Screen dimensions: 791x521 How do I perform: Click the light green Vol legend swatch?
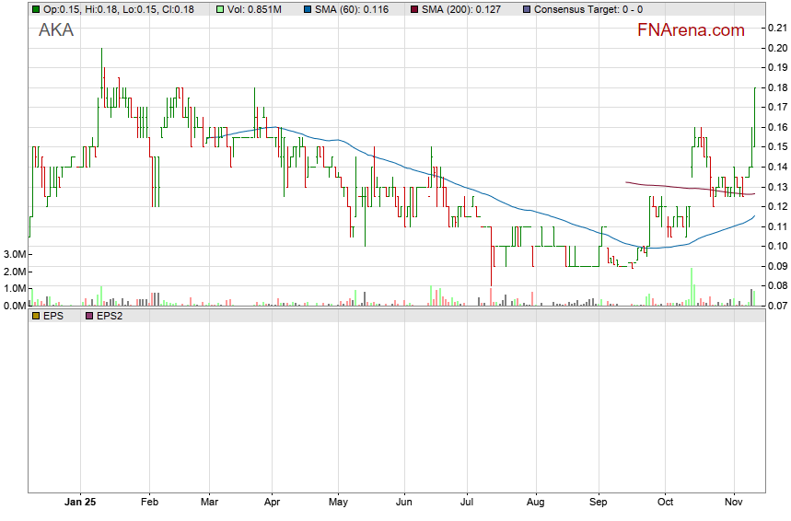[x=220, y=9]
